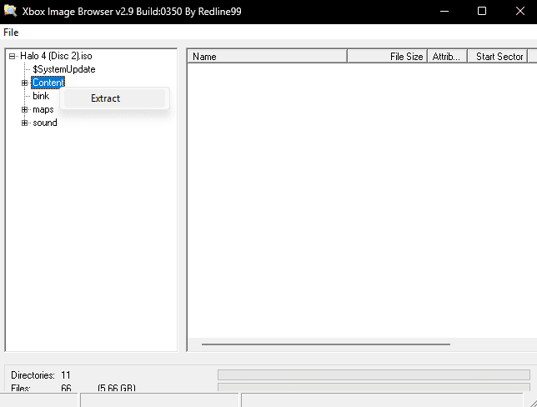Close the Xbox Image Browser window
This screenshot has width=537, height=407.
pyautogui.click(x=519, y=12)
